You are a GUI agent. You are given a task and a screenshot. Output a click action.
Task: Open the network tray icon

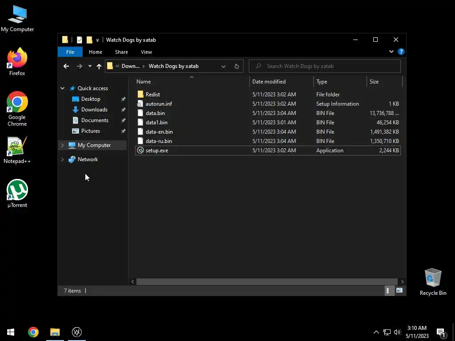(387, 332)
